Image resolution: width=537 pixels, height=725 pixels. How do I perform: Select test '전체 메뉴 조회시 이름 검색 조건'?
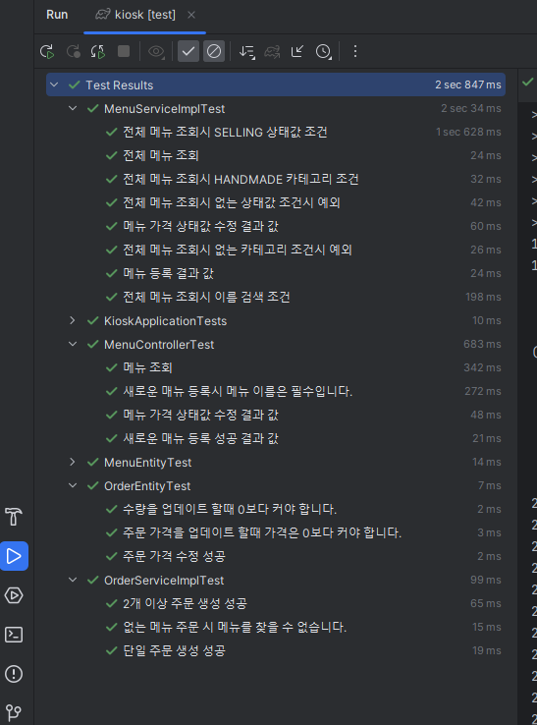(x=276, y=298)
